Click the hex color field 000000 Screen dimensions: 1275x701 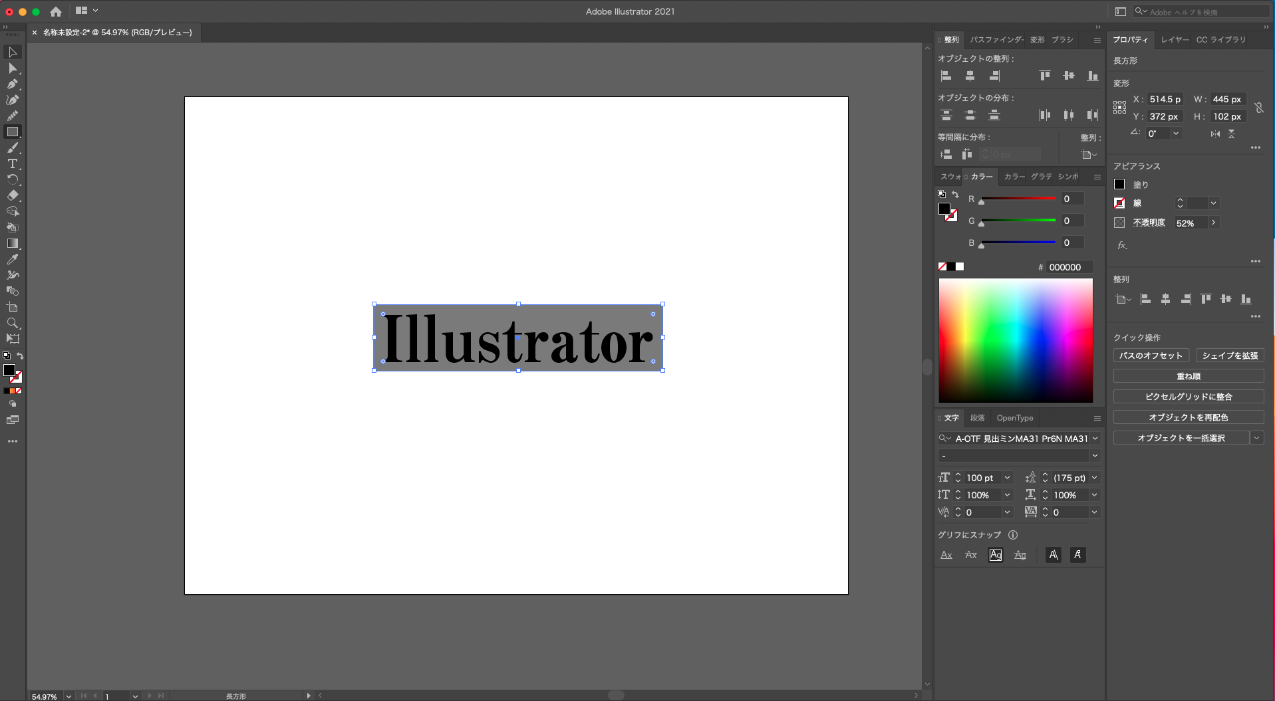pyautogui.click(x=1069, y=267)
